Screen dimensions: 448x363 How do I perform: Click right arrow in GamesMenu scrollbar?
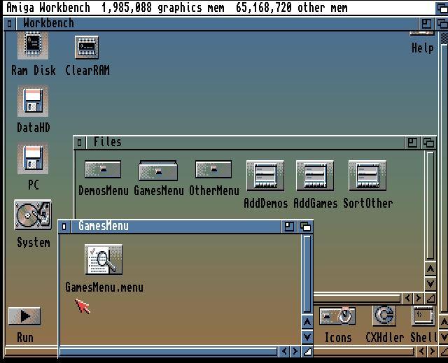295,351
